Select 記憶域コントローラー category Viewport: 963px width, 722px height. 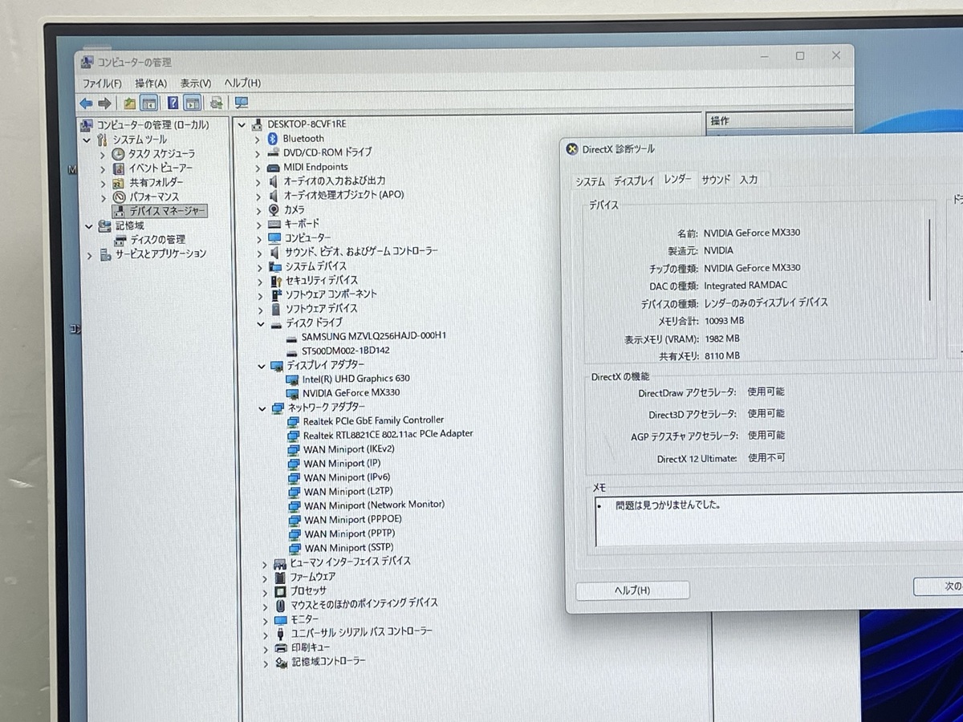coord(328,662)
